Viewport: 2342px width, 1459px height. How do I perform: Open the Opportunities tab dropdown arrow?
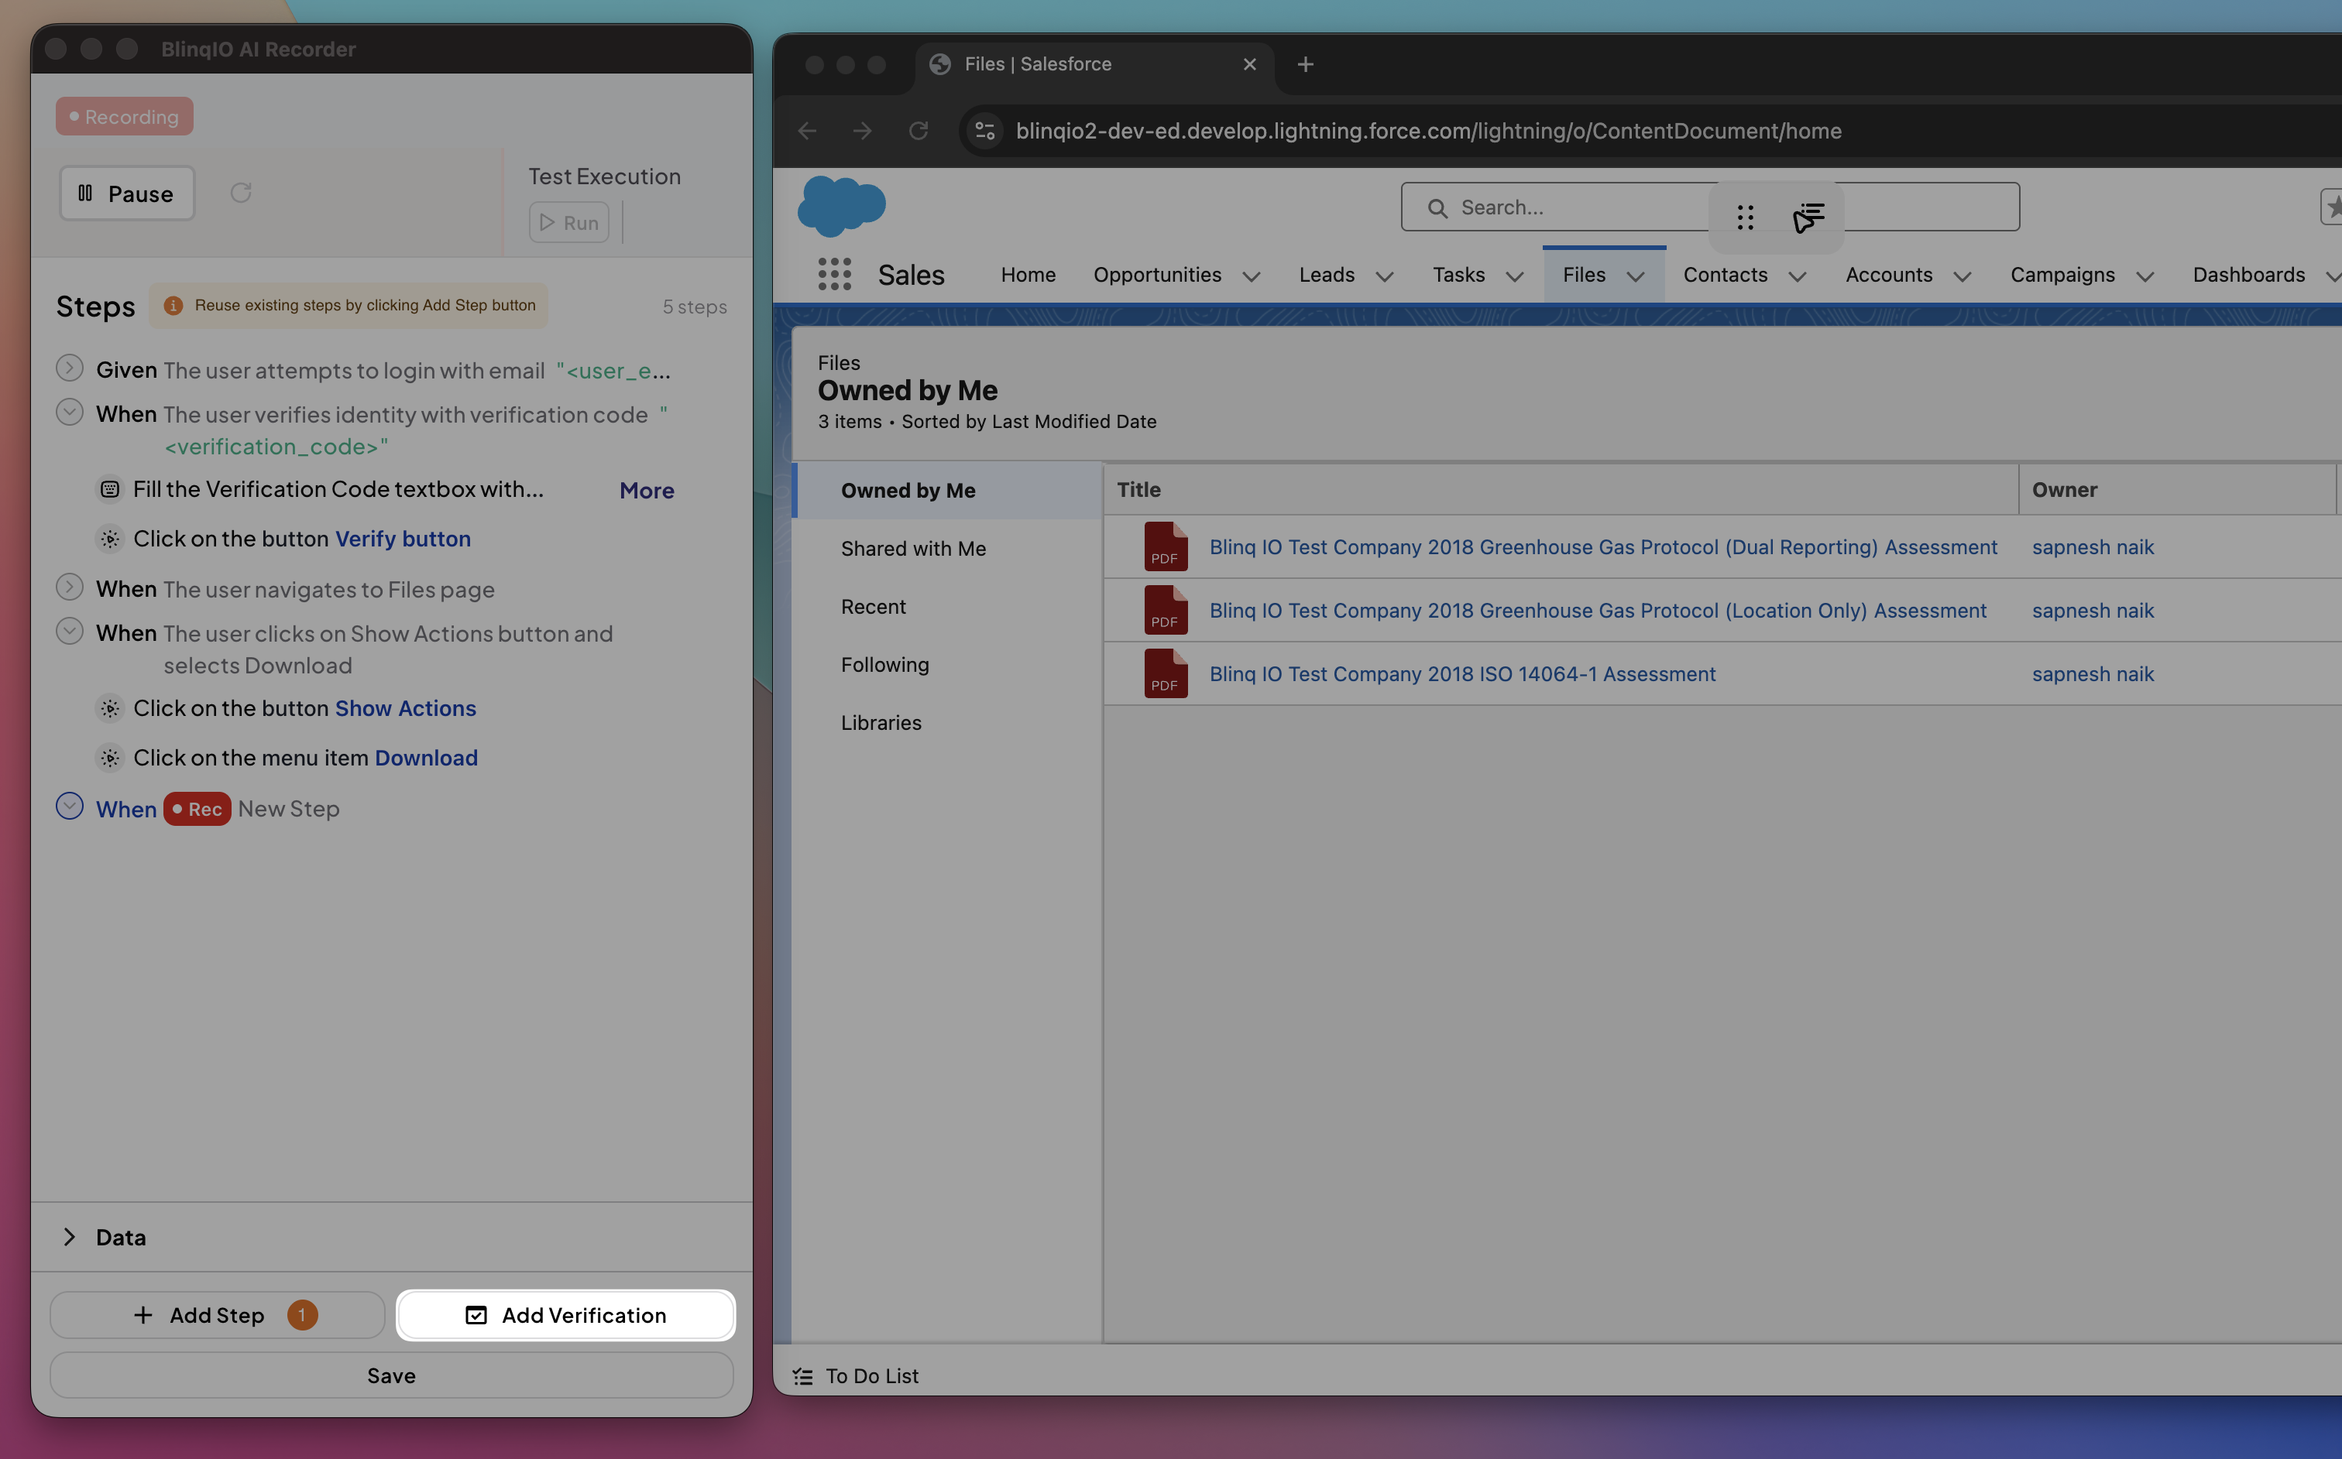pyautogui.click(x=1251, y=277)
